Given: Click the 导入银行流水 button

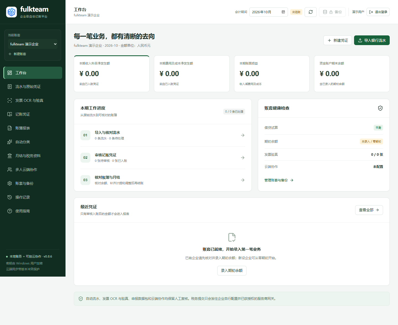Looking at the screenshot, I should [x=372, y=40].
